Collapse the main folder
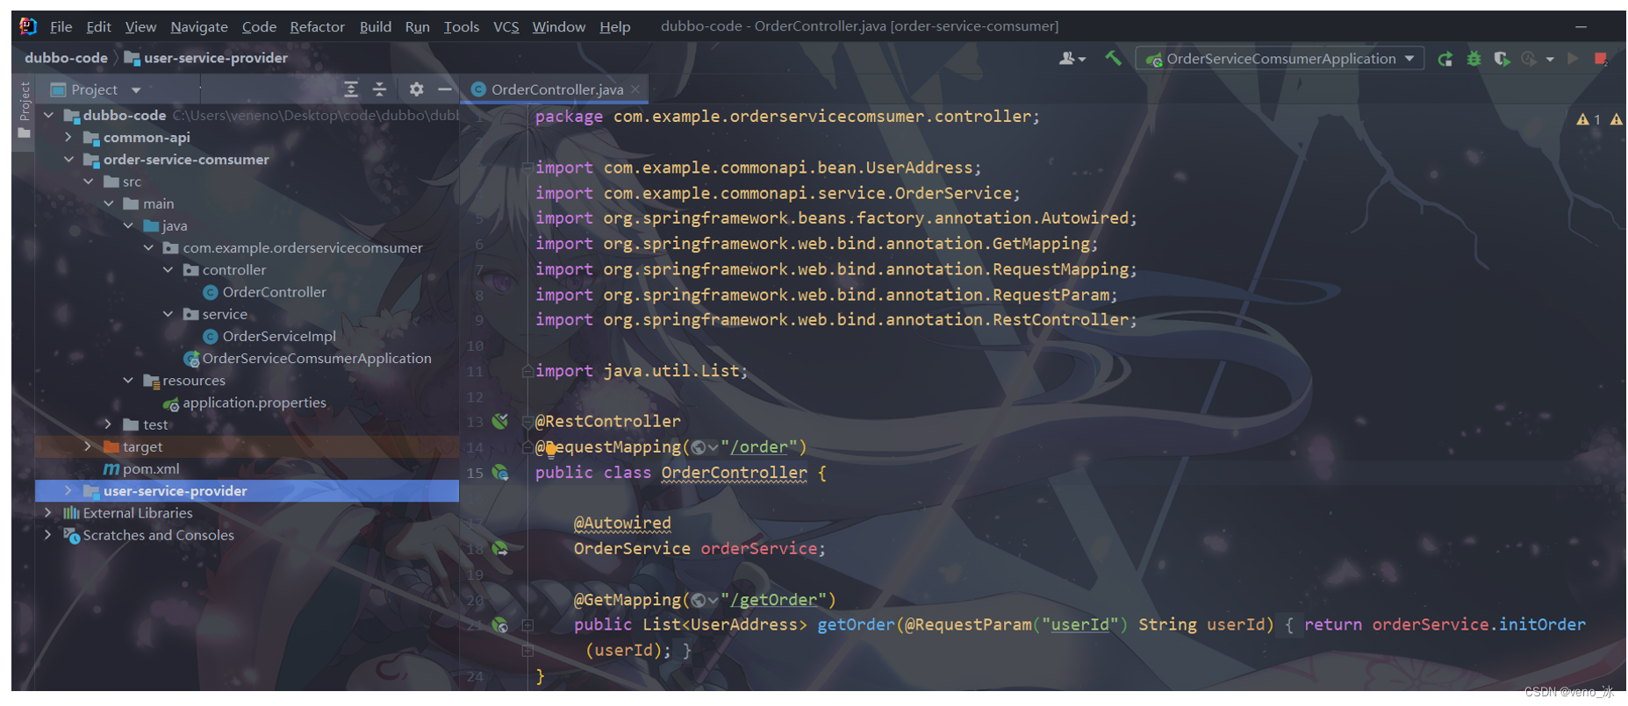Viewport: 1628px width, 706px height. 109,203
